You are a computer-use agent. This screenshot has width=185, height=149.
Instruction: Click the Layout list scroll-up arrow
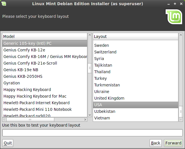[x=181, y=35]
